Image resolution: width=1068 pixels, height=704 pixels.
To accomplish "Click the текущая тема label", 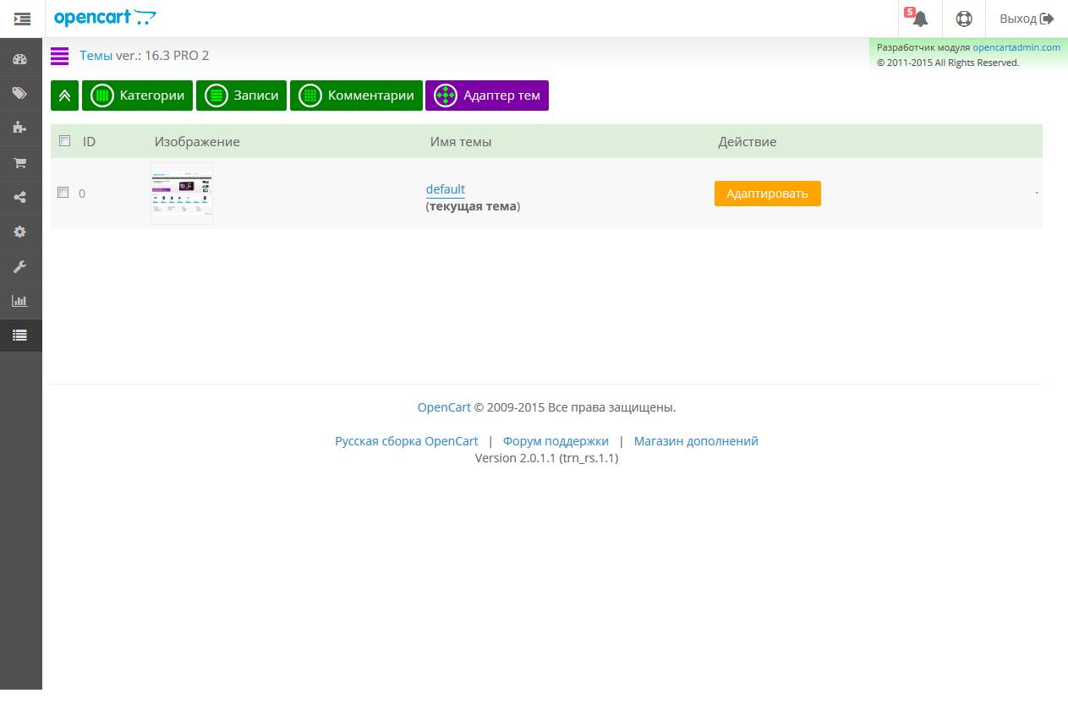I will coord(473,206).
